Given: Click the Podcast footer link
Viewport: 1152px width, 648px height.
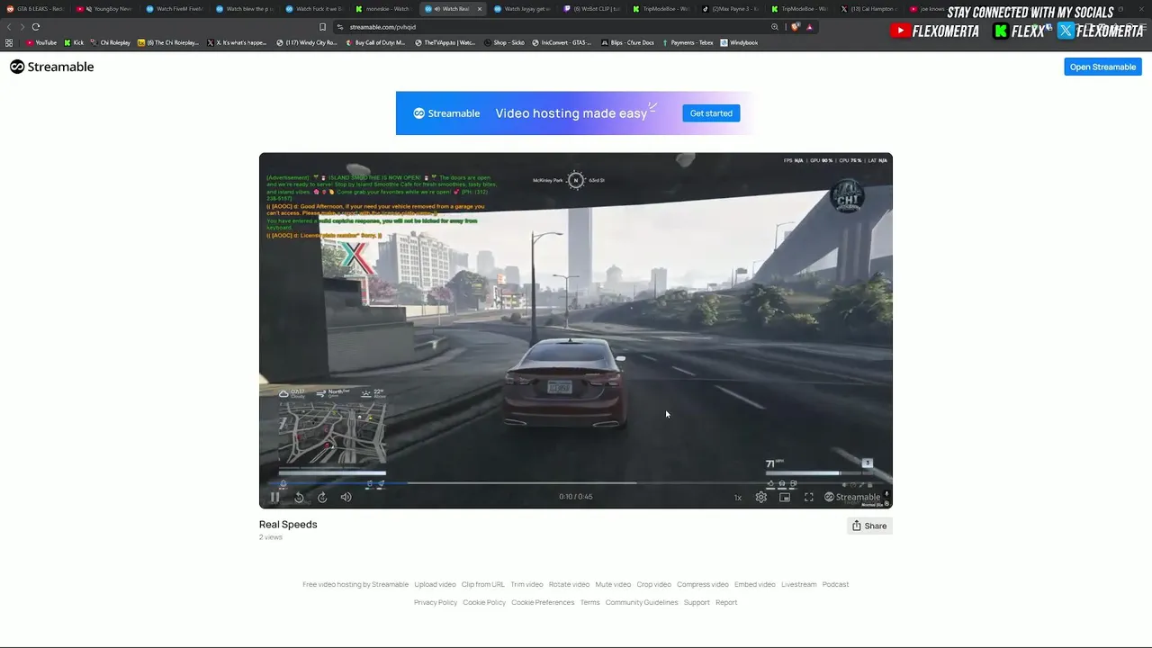Looking at the screenshot, I should coord(835,584).
